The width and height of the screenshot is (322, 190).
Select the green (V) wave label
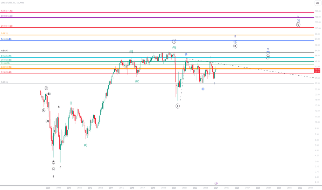point(174,47)
